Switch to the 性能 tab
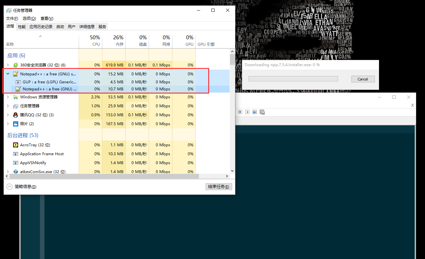The height and width of the screenshot is (259, 425). point(21,27)
